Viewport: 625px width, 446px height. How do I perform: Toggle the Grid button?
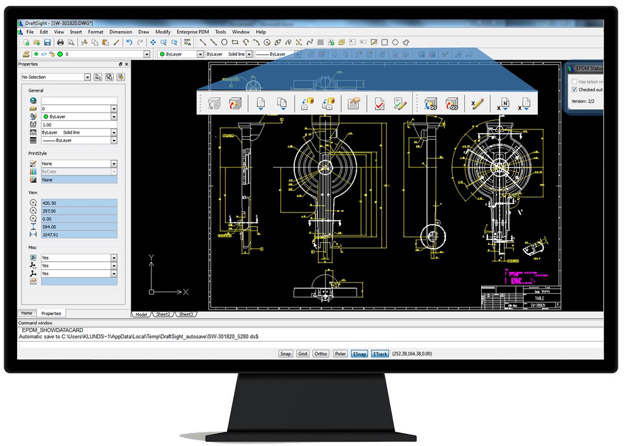point(303,354)
